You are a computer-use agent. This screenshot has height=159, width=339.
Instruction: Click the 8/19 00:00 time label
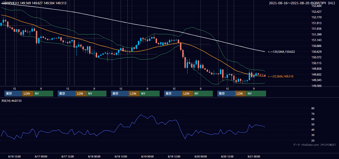pyautogui.click(x=147, y=156)
